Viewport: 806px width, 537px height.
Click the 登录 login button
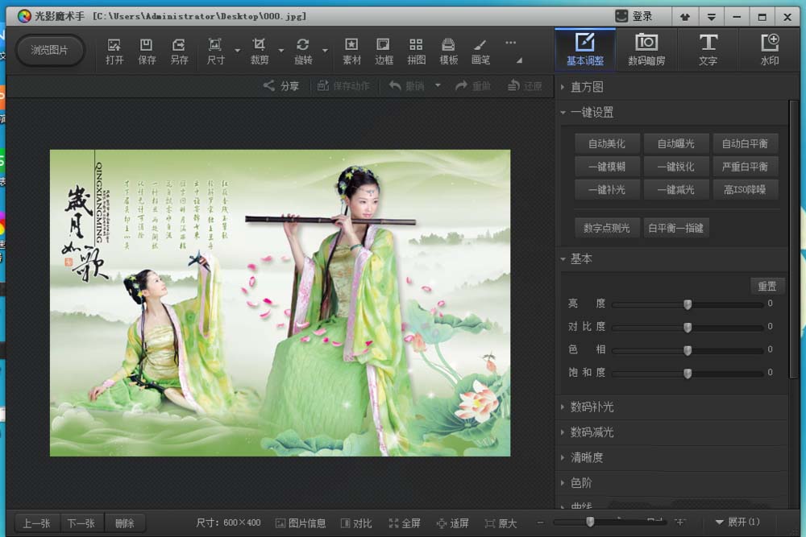point(634,16)
